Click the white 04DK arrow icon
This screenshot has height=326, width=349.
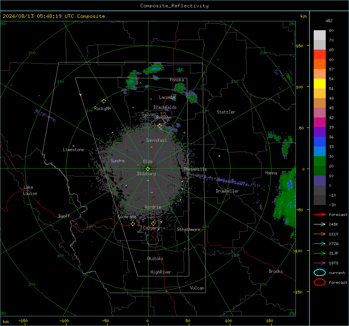pos(320,224)
